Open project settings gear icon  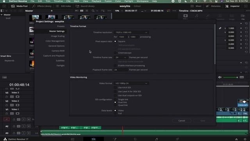point(245,139)
